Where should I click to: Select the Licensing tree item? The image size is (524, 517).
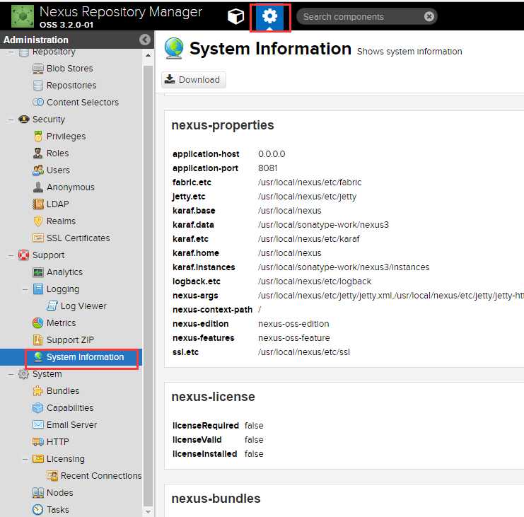66,459
